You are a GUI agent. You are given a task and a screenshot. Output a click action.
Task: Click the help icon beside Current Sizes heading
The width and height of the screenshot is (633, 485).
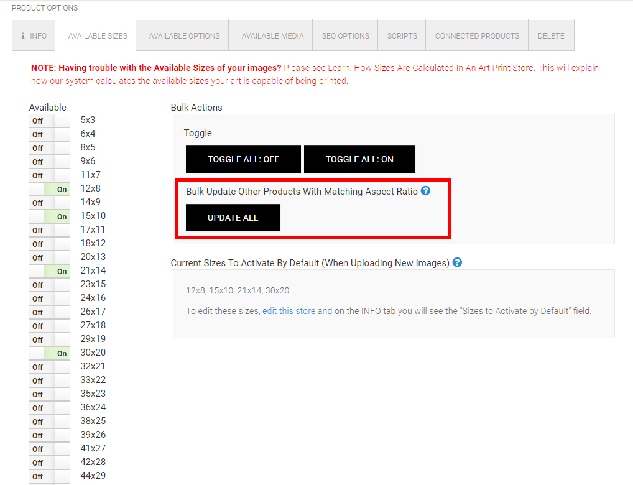click(457, 262)
